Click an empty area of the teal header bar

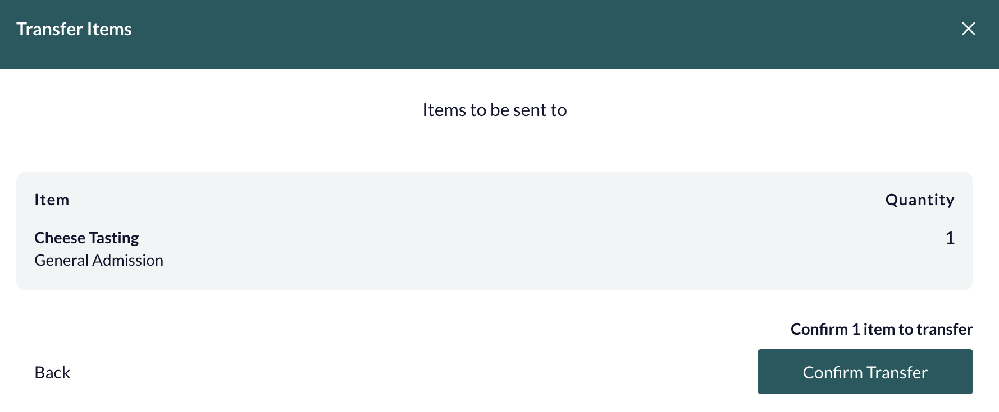coord(505,34)
